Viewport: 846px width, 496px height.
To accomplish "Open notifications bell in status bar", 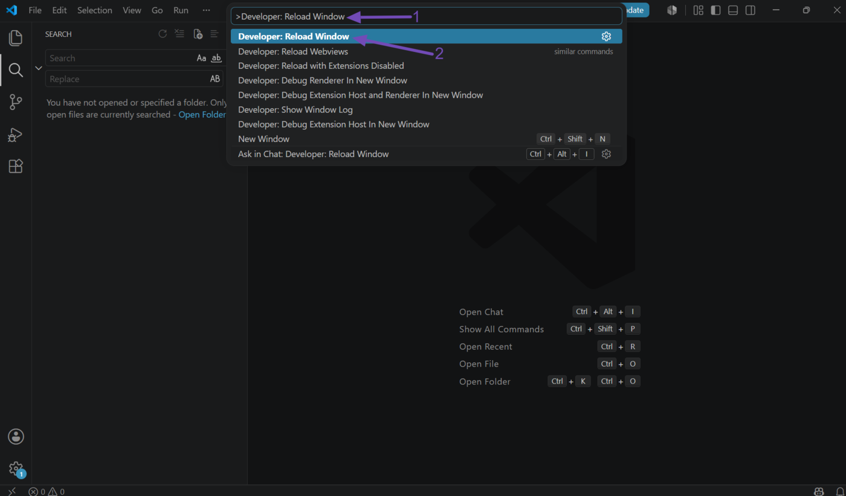I will tap(839, 491).
